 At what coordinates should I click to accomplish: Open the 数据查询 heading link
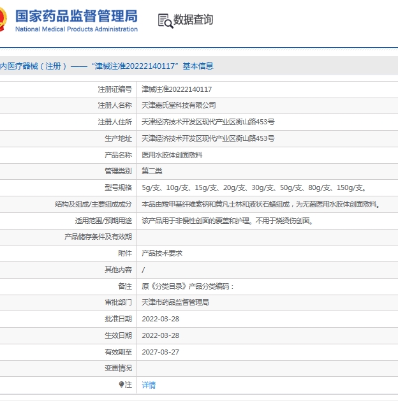193,20
